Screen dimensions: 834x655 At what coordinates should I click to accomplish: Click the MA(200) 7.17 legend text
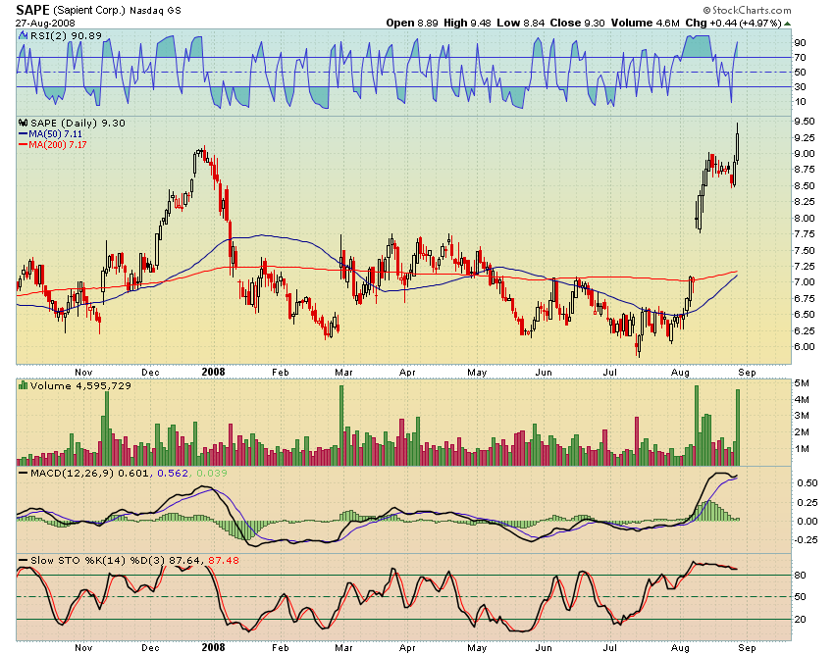click(x=58, y=144)
